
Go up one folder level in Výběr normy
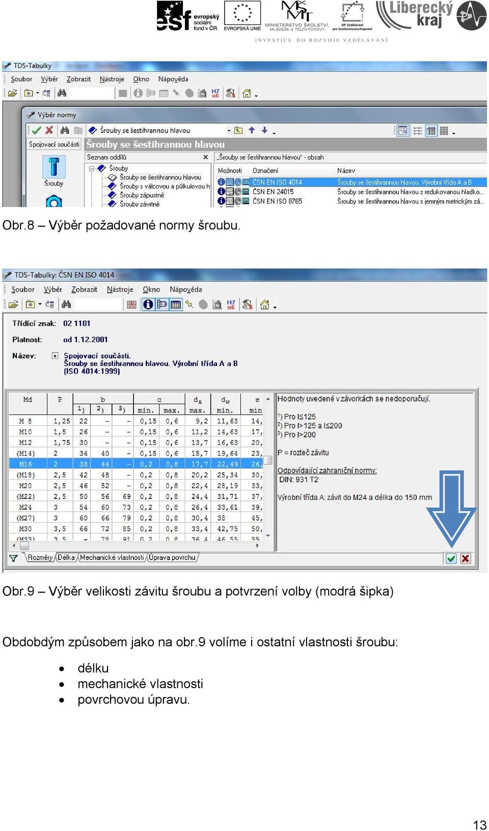coord(238,130)
